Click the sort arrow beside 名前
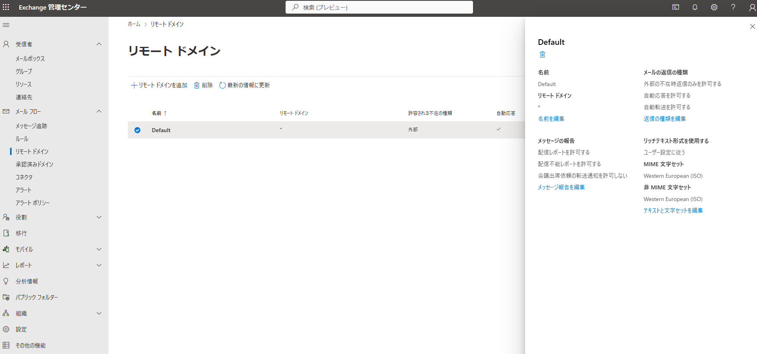The image size is (757, 354). (165, 113)
